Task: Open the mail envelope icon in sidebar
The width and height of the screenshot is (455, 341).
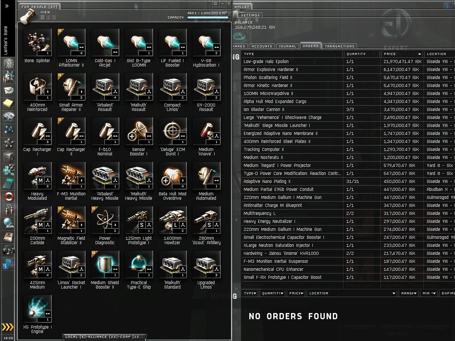Action: pyautogui.click(x=8, y=91)
